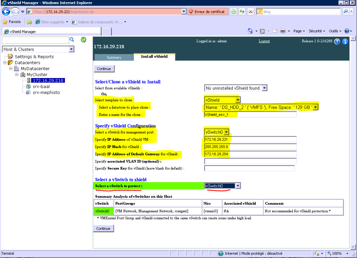Click the Logout link
This screenshot has width=357, height=258.
tap(264, 41)
